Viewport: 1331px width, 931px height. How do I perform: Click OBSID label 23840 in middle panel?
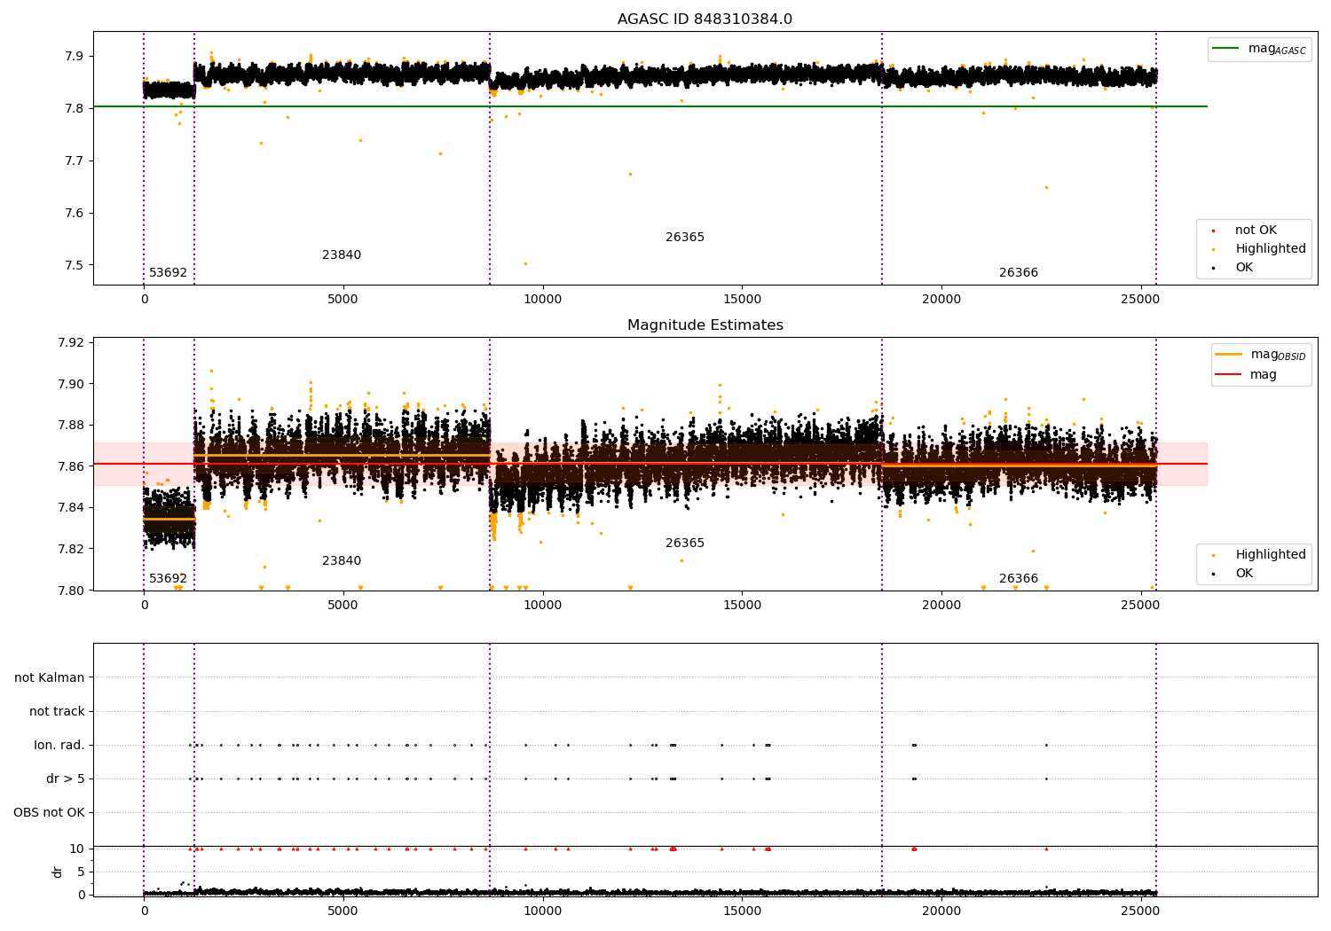(x=342, y=561)
